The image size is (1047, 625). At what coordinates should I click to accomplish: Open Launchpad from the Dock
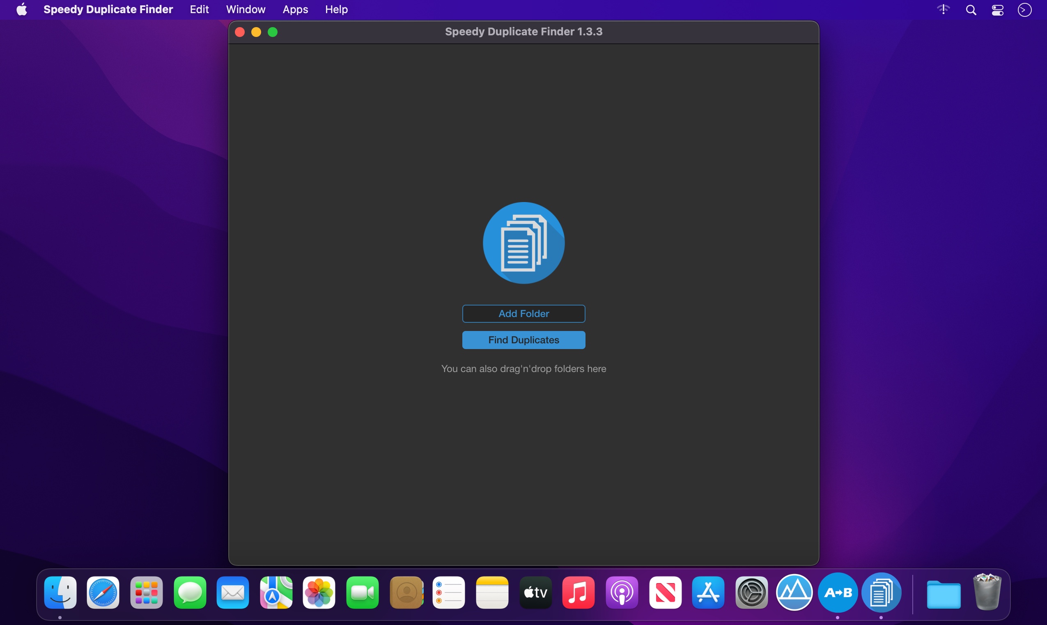point(147,593)
